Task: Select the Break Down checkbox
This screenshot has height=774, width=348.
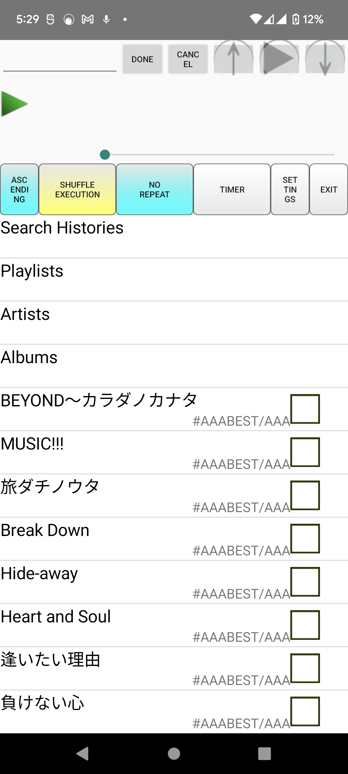Action: pos(305,539)
